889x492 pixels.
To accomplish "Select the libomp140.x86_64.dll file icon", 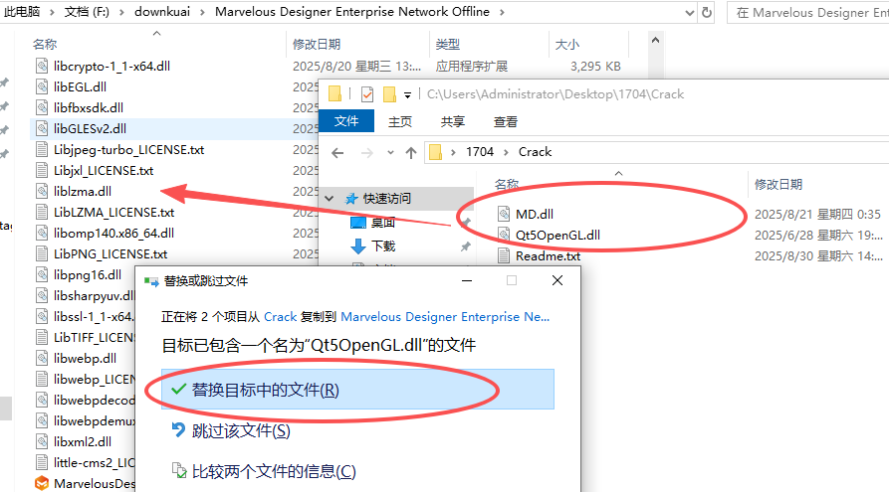I will 42,233.
